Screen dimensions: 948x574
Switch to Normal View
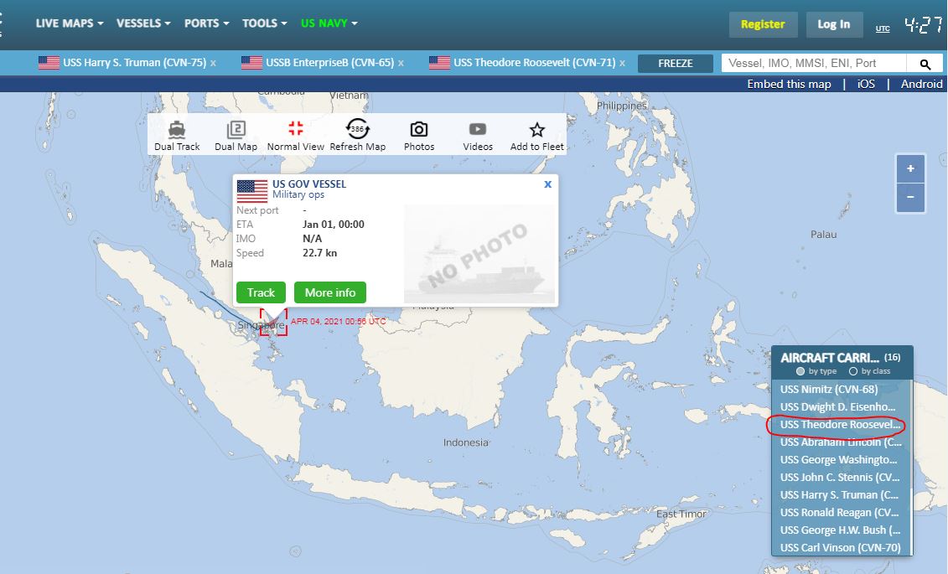[296, 135]
